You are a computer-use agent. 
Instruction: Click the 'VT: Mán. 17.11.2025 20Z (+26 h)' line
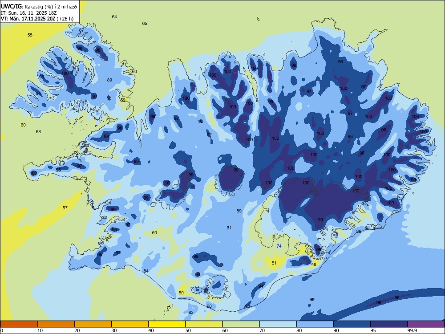tap(37, 19)
